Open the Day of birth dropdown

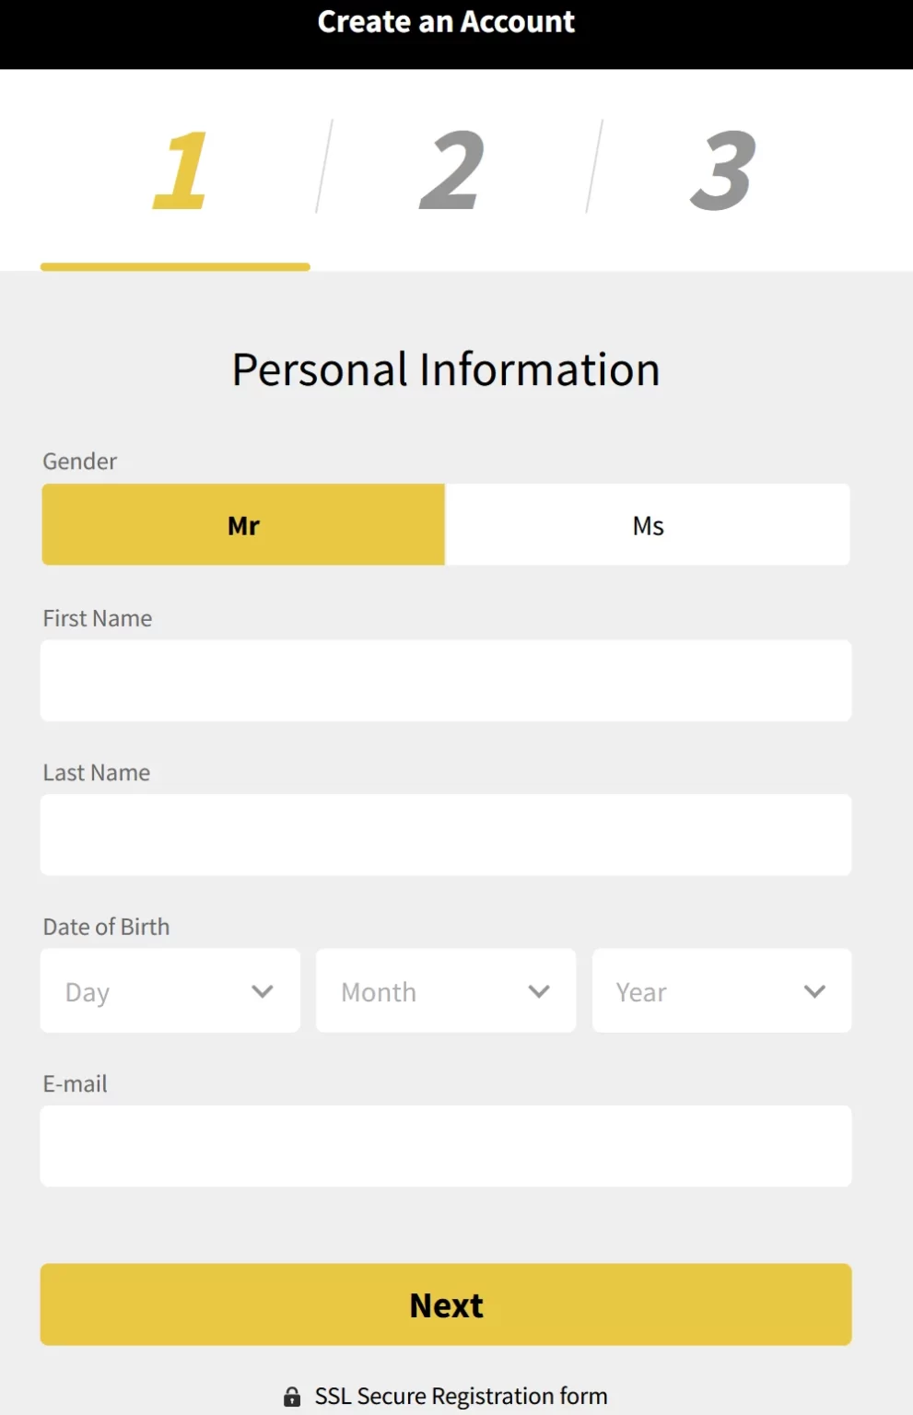[170, 991]
